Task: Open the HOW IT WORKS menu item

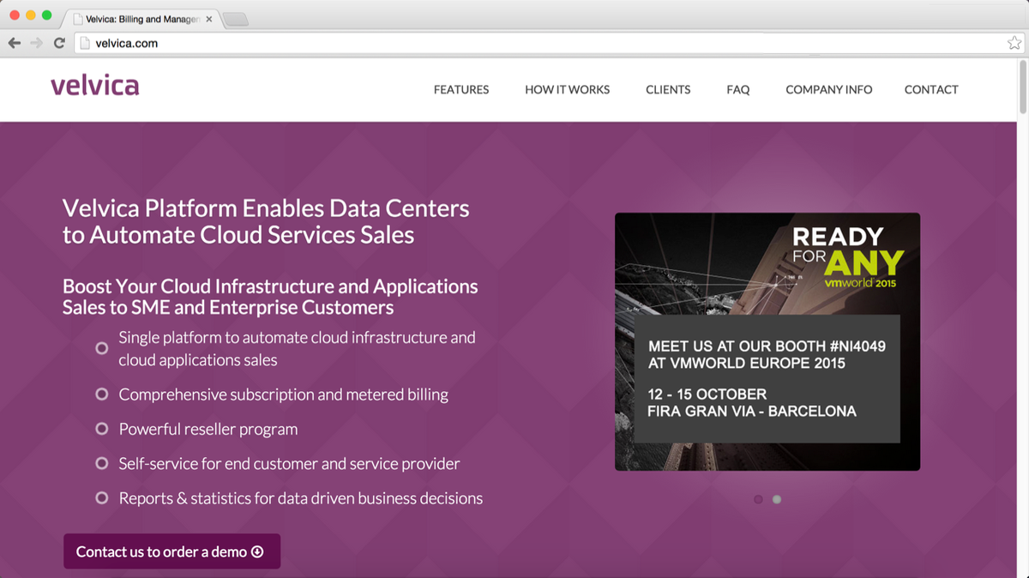Action: (568, 89)
